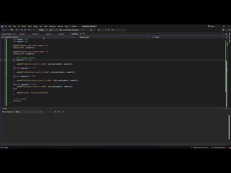Open the Window menu
The image size is (231, 173).
[x=60, y=26]
